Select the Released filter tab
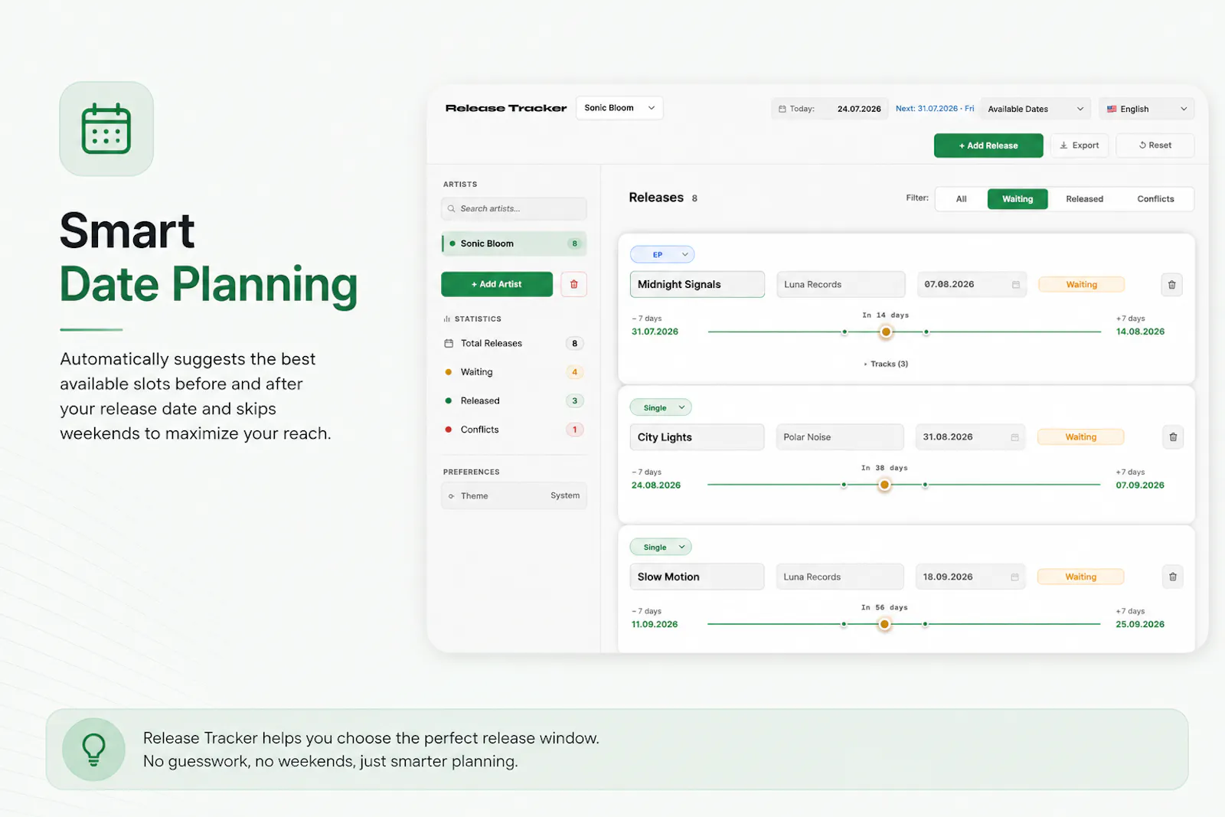The width and height of the screenshot is (1225, 817). (x=1084, y=198)
